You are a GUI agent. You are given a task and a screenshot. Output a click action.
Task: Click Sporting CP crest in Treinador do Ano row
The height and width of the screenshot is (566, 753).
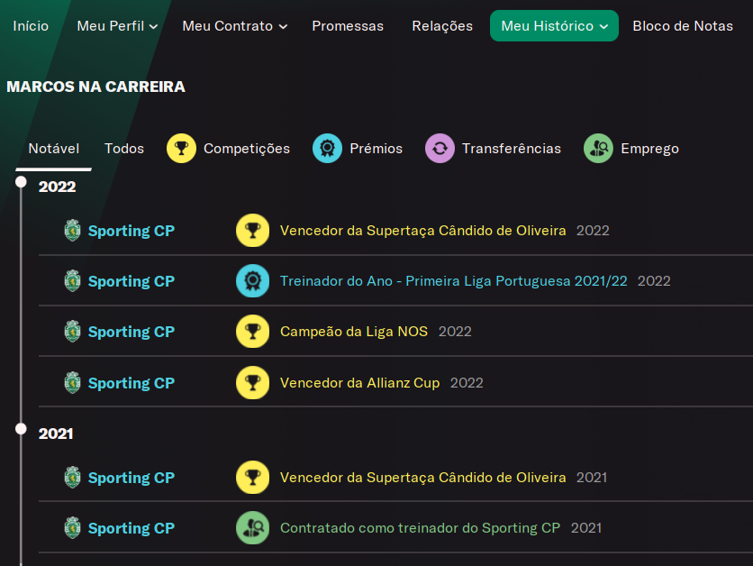(73, 281)
